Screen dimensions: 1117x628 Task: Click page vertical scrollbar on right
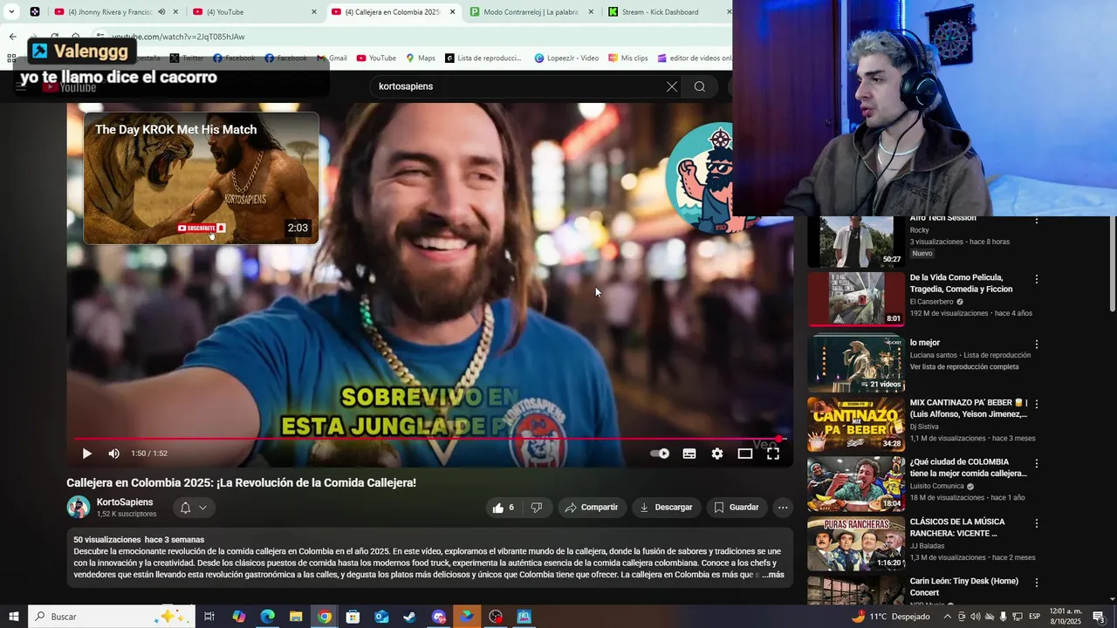click(1112, 265)
